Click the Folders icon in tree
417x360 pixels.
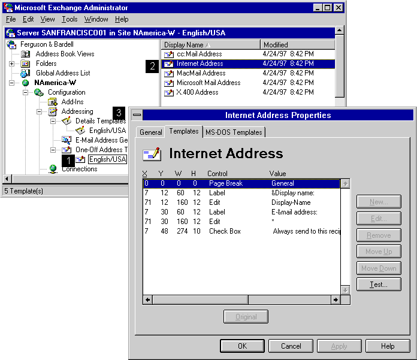click(26, 63)
